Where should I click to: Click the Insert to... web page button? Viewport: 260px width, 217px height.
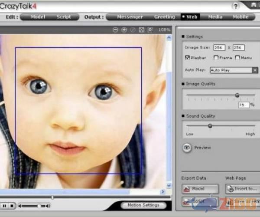[243, 189]
